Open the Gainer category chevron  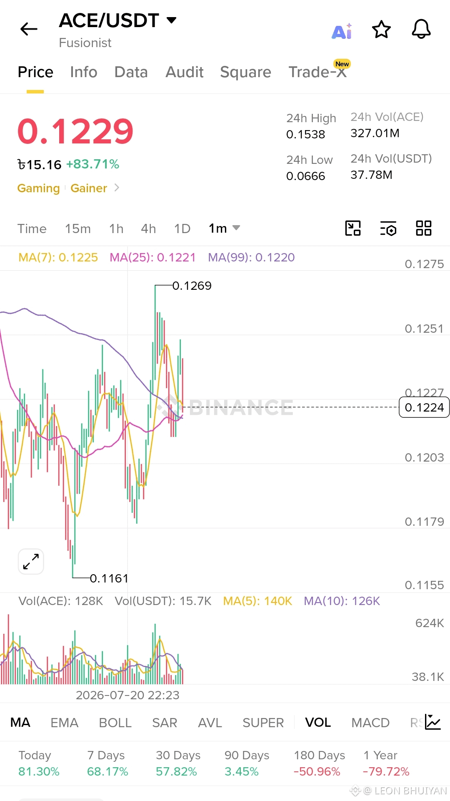click(117, 188)
